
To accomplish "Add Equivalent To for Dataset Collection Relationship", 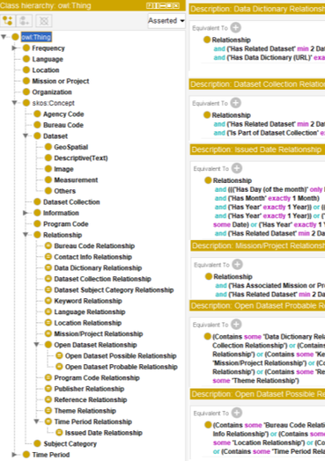I will [x=235, y=103].
